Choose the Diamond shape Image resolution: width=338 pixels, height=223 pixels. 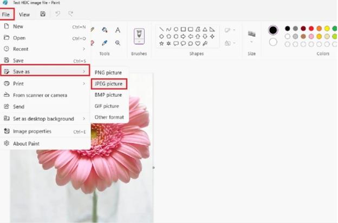point(161,37)
